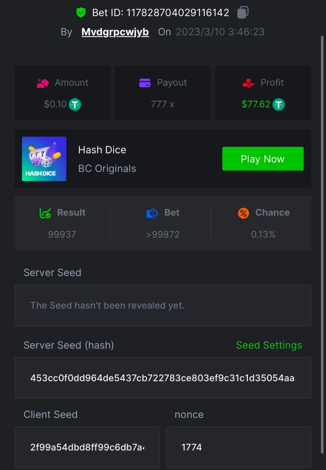326x470 pixels.
Task: Open player profile Mvdgrpcwjyb
Action: [x=115, y=32]
